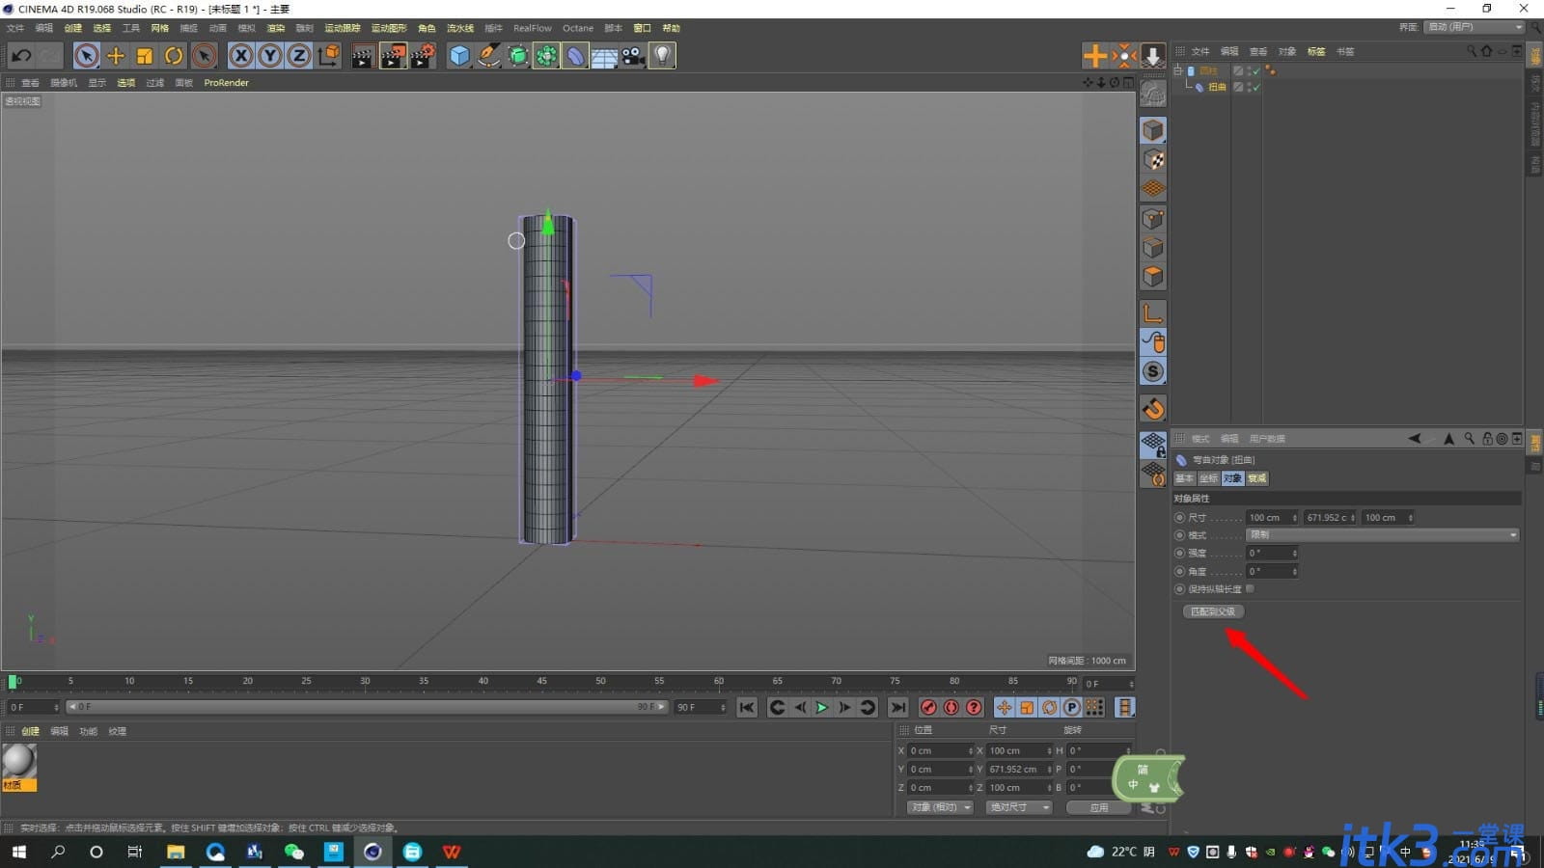Click 角度 value stepper arrows
This screenshot has height=868, width=1544.
tap(1294, 571)
